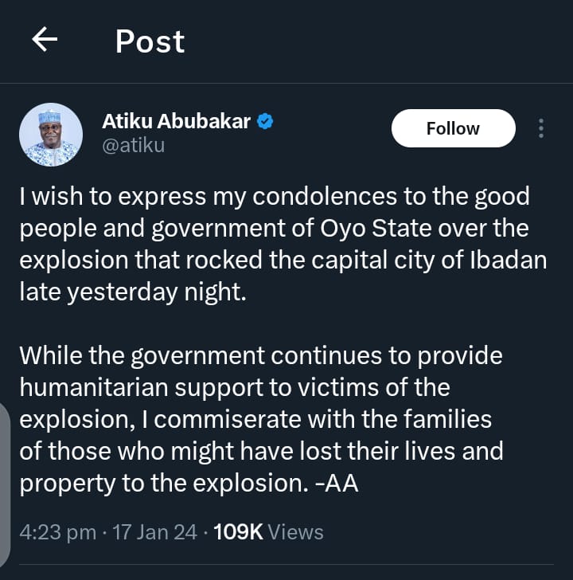The width and height of the screenshot is (573, 580).
Task: Click "late yesterday night" text line
Action: point(134,292)
